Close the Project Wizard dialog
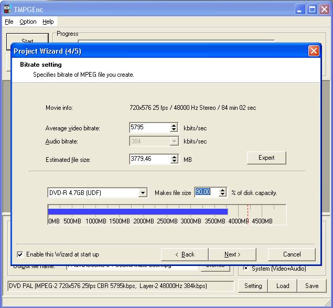The height and width of the screenshot is (308, 333). (314, 51)
